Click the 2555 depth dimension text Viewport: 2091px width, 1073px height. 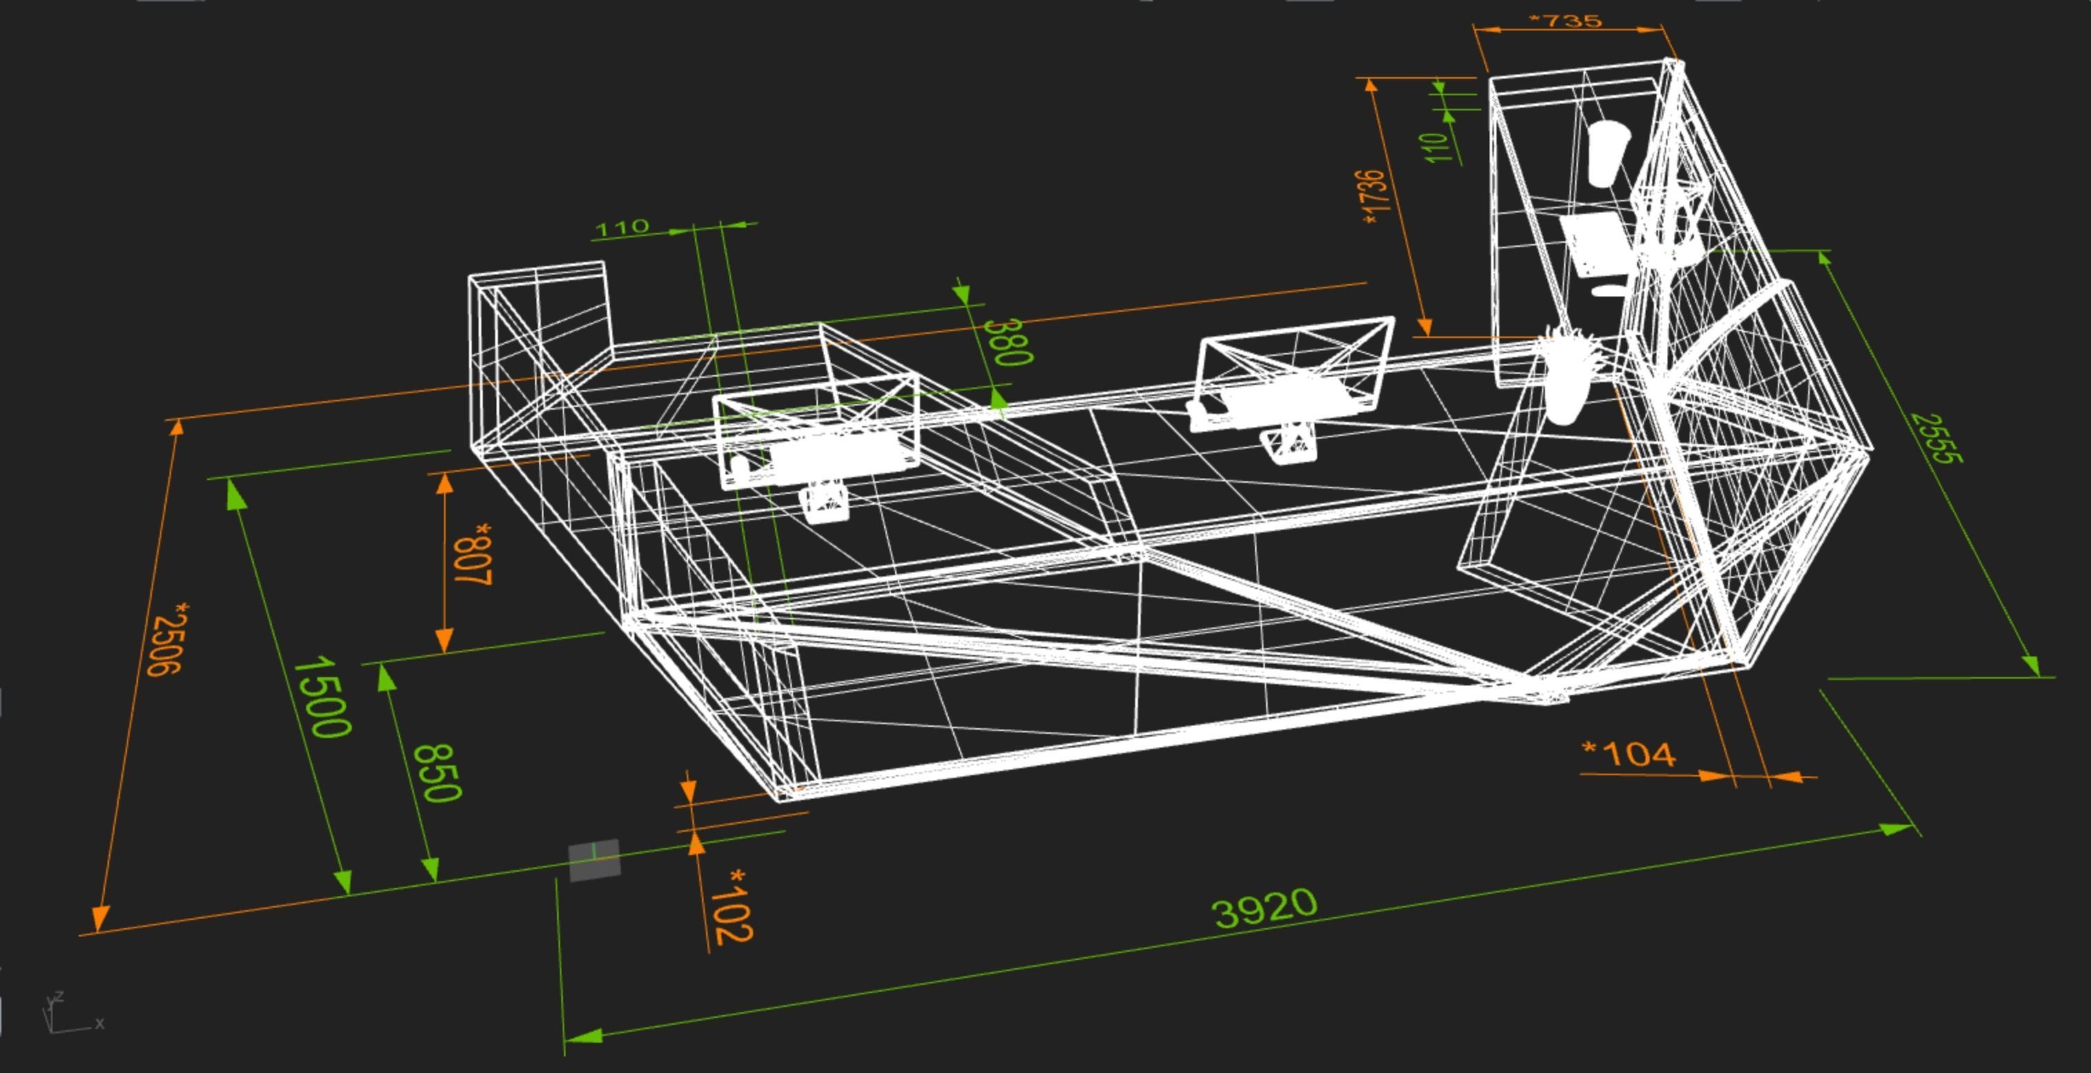[x=1938, y=439]
